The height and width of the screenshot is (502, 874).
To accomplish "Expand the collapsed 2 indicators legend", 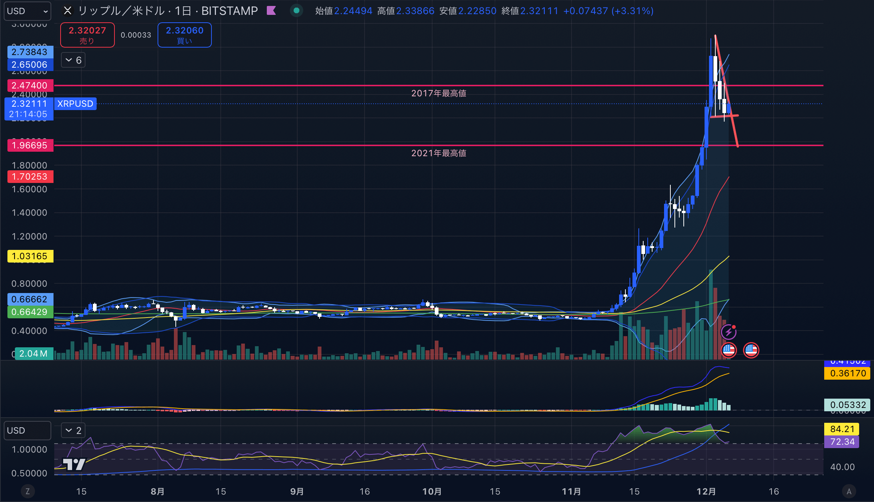I will 73,431.
